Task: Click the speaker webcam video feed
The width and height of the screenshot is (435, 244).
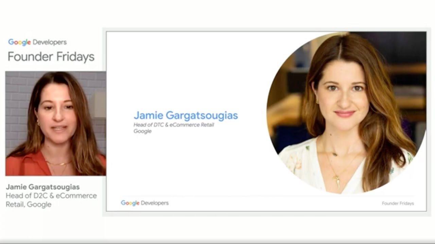Action: tap(56, 123)
